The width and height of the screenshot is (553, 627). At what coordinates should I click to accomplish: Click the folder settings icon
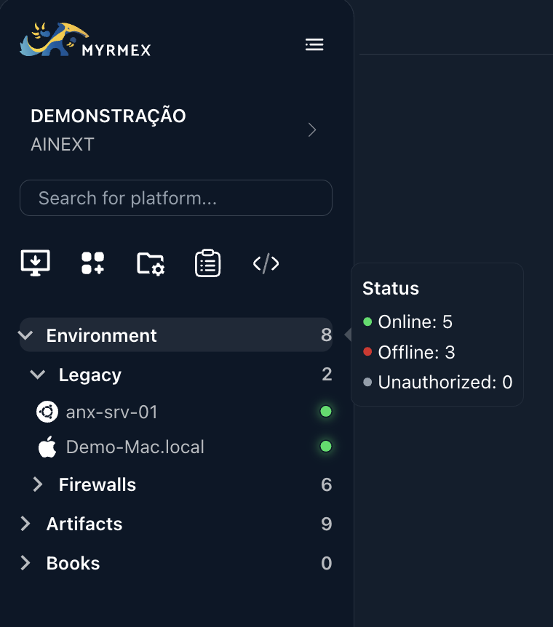pos(150,263)
